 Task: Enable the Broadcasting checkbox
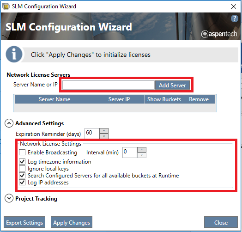[x=22, y=153]
